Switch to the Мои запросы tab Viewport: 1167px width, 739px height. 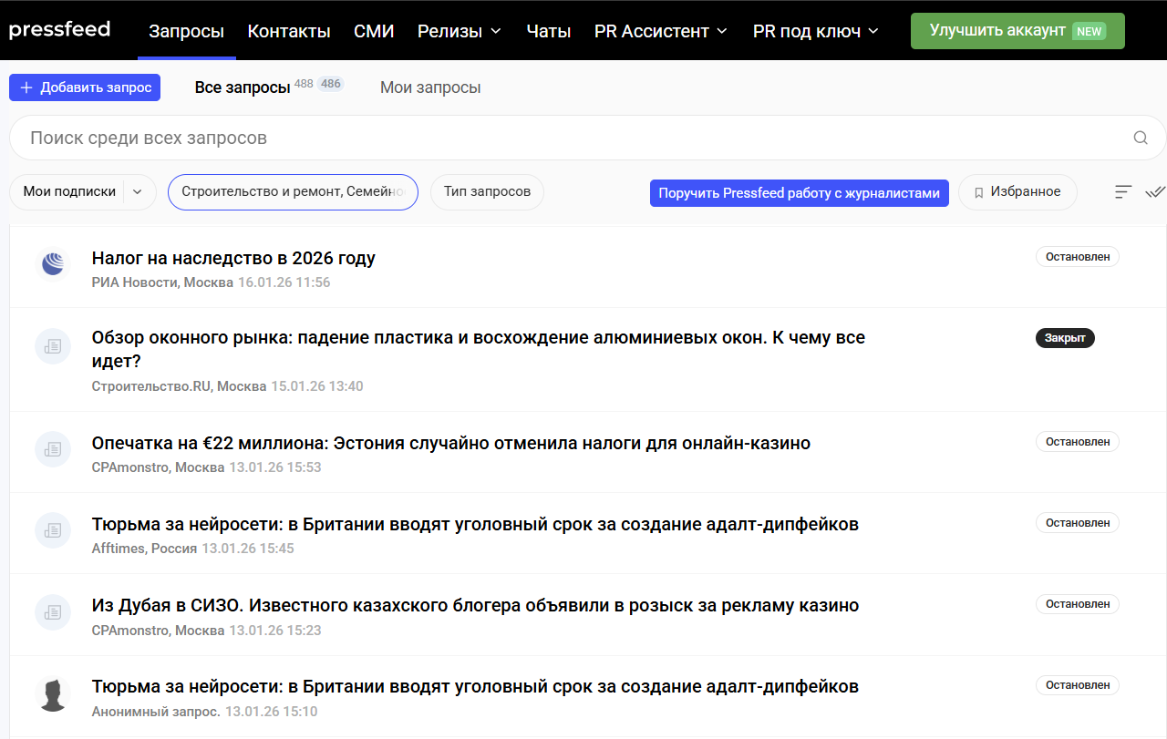pyautogui.click(x=430, y=87)
